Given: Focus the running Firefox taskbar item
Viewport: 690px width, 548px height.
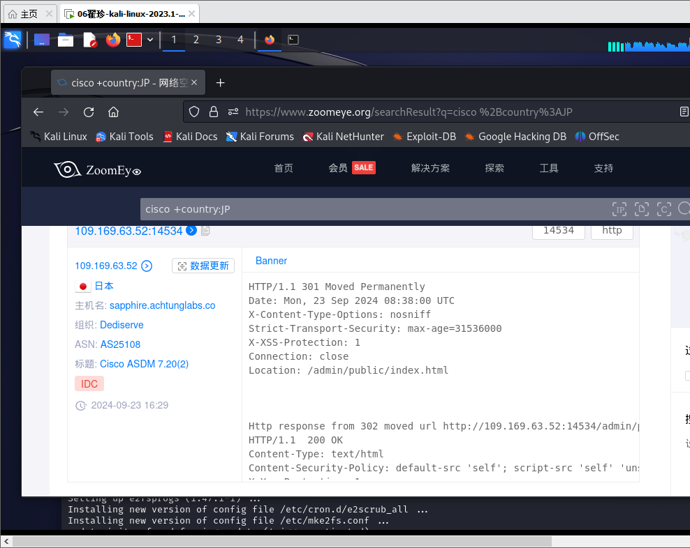Looking at the screenshot, I should click(x=270, y=40).
